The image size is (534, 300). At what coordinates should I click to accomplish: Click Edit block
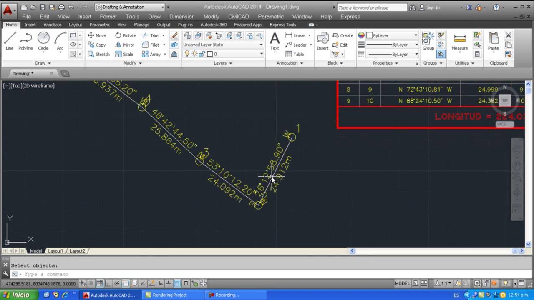(x=340, y=45)
